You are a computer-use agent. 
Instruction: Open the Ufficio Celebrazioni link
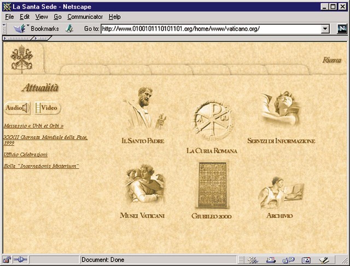[x=26, y=155]
